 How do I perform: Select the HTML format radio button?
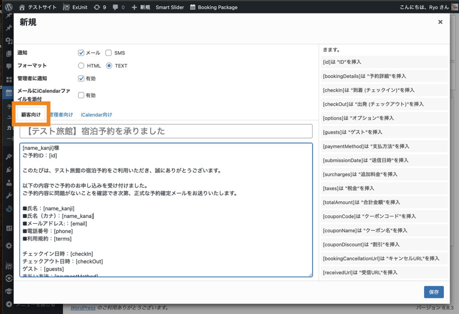point(81,66)
